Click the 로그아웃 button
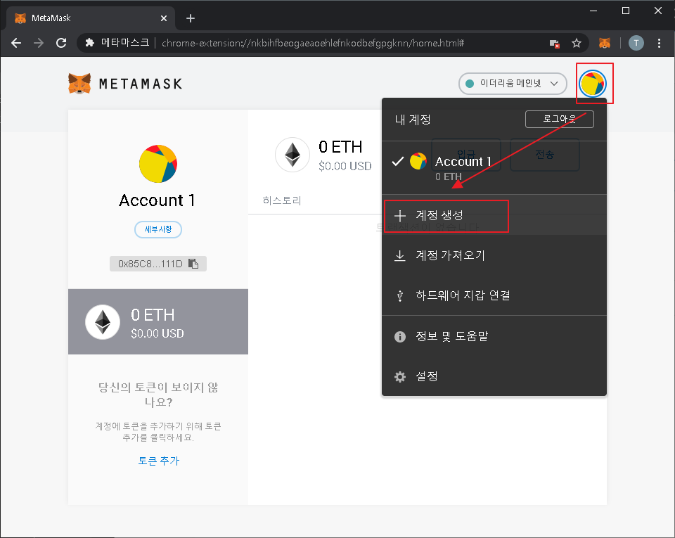675x538 pixels. tap(559, 119)
